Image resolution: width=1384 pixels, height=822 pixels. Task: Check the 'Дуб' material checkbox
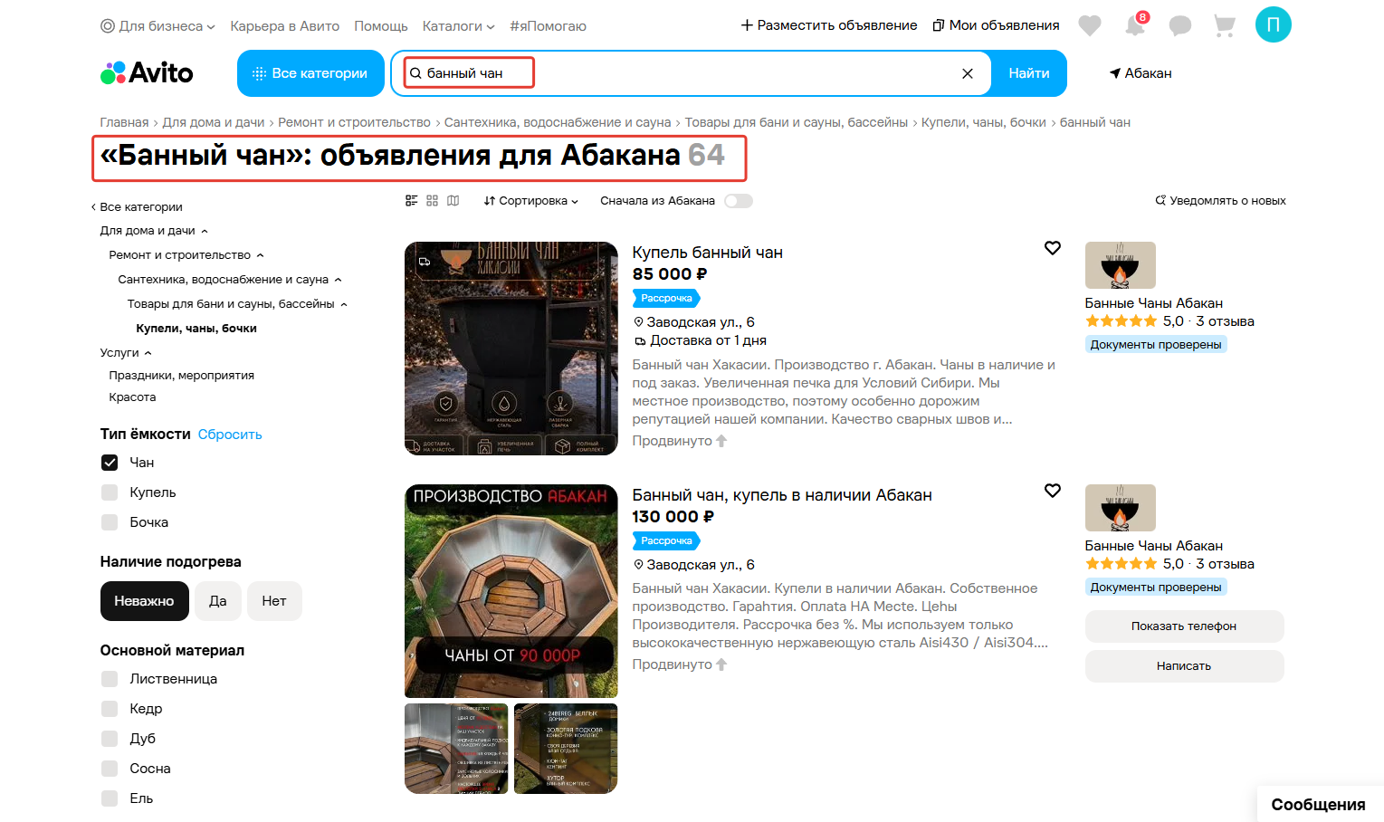click(x=110, y=739)
